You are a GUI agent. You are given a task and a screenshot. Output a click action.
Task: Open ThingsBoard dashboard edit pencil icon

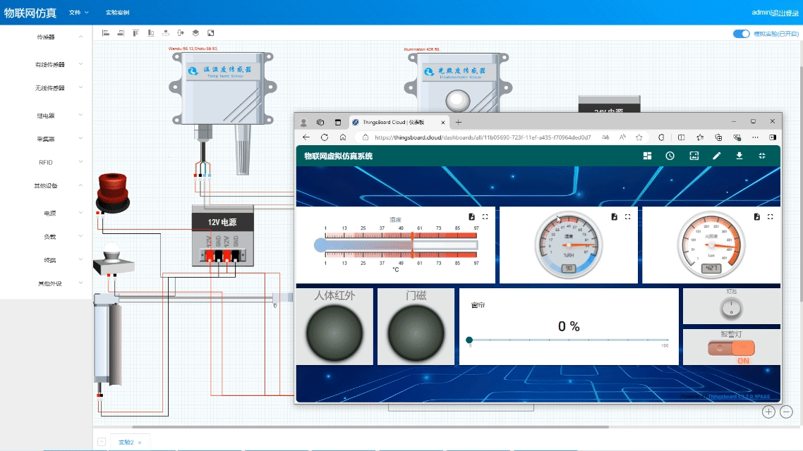(x=716, y=156)
